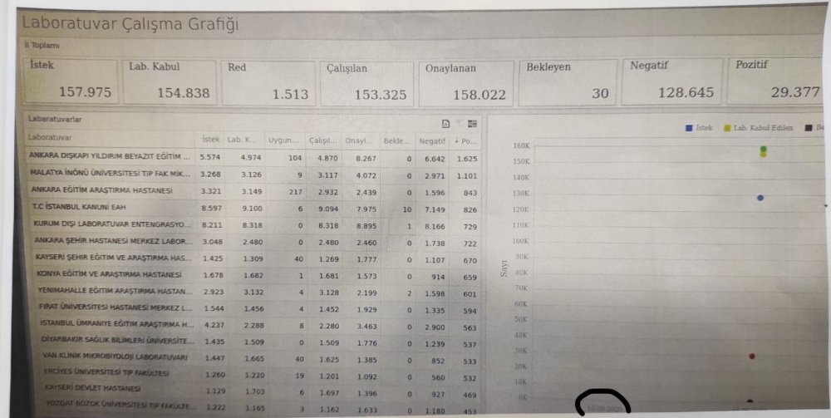The width and height of the screenshot is (831, 418).
Task: Select row FIRAT ÜNİVERSİTESİ HASTANESİ MERKEZ
Action: [x=258, y=309]
